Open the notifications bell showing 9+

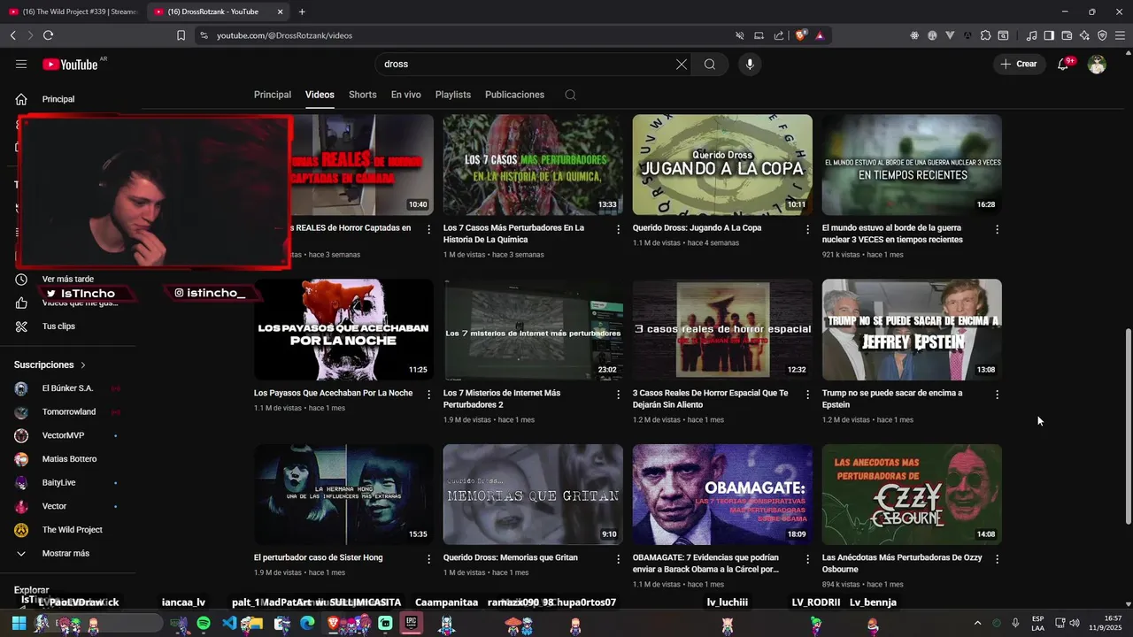point(1063,64)
